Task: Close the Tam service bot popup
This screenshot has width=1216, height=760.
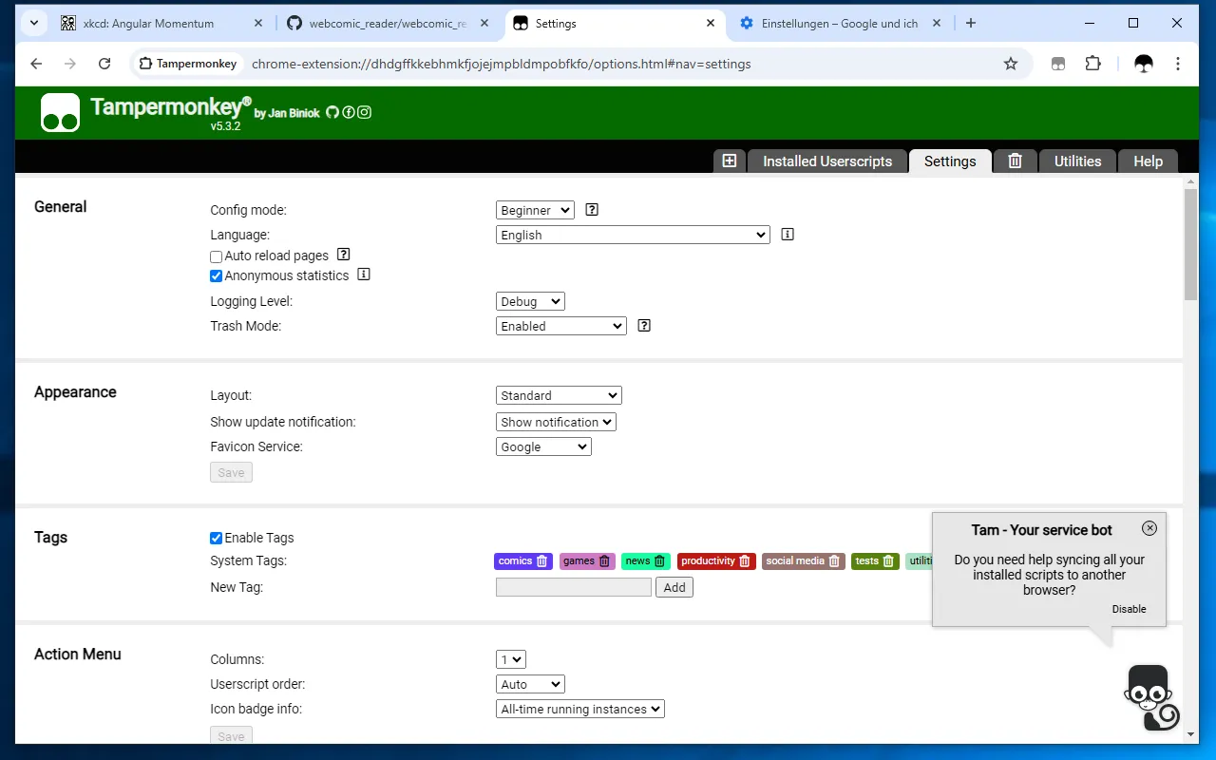Action: pyautogui.click(x=1149, y=528)
